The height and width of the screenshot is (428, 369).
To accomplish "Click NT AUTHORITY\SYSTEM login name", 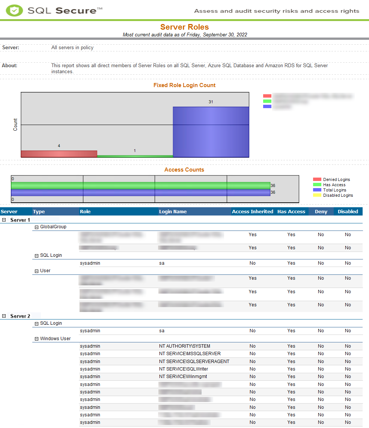I will pyautogui.click(x=185, y=346).
